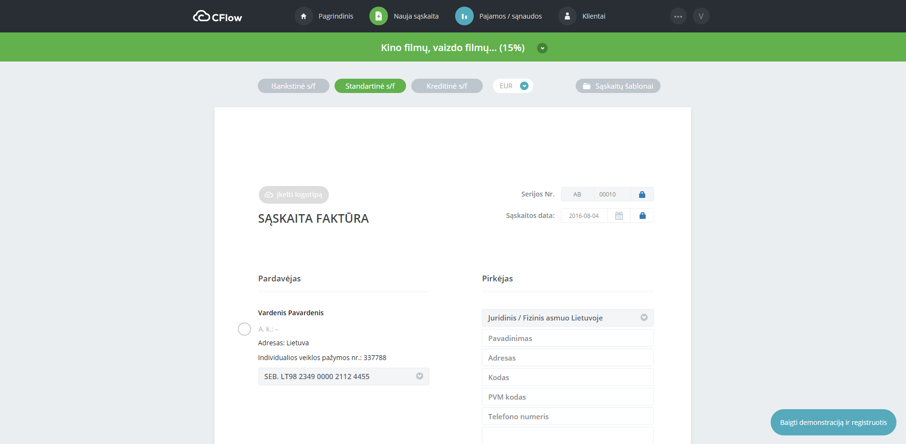This screenshot has width=906, height=444.
Task: Click the Serijos Nr. label
Action: [x=538, y=194]
